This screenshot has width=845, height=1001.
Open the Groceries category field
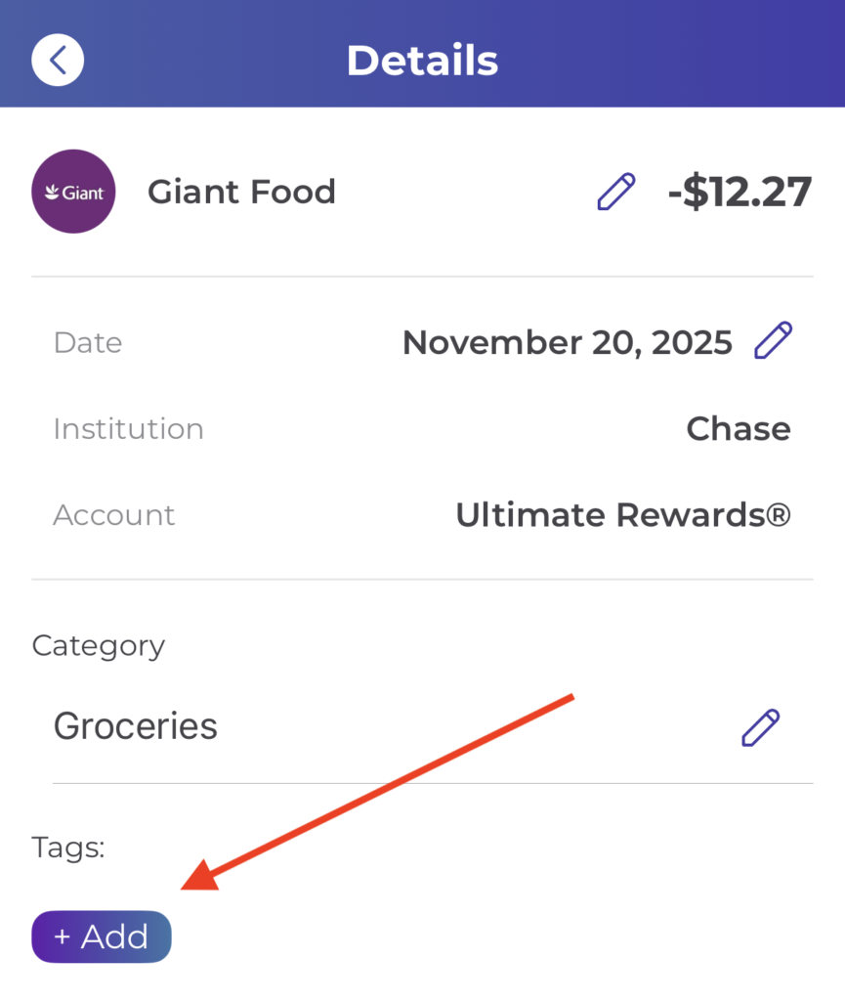136,726
